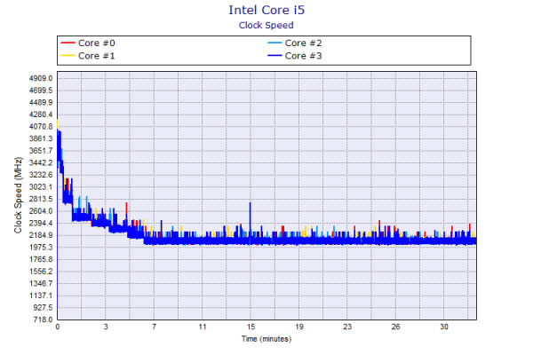533x355 pixels.
Task: Click the 23 minute x-axis tick label
Action: click(347, 327)
